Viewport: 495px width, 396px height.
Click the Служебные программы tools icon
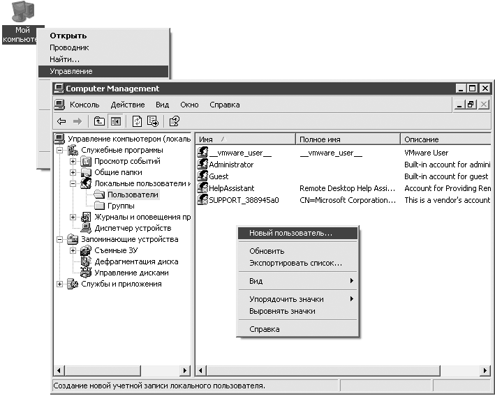pos(73,150)
